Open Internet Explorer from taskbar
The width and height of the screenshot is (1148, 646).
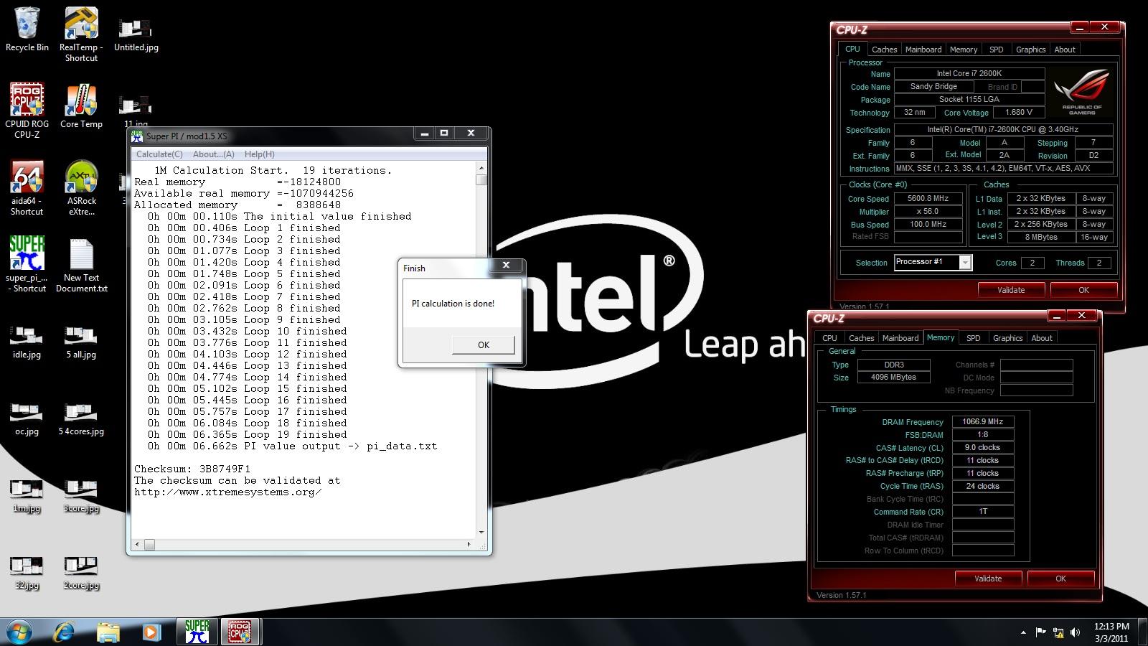pos(64,632)
